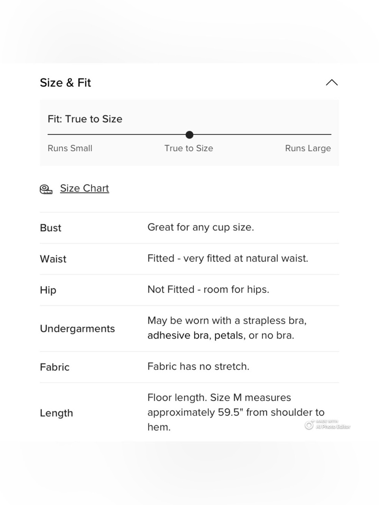Click the fit slider dot
The height and width of the screenshot is (505, 379).
[x=189, y=134]
